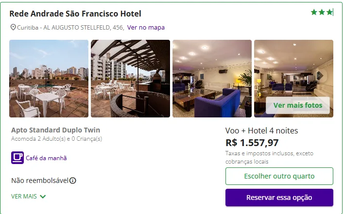View the pergola-covered terrace photo

pyautogui.click(x=130, y=78)
